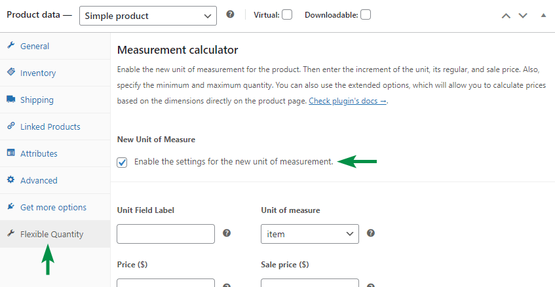Click help icon next to product type
Image resolution: width=555 pixels, height=287 pixels.
tap(230, 14)
